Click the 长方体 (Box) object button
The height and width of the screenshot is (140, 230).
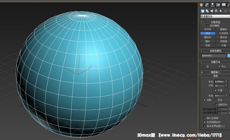click(208, 29)
